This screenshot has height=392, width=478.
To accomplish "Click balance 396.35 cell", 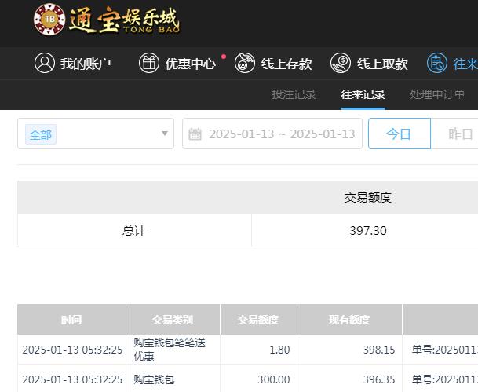I will pyautogui.click(x=349, y=379).
